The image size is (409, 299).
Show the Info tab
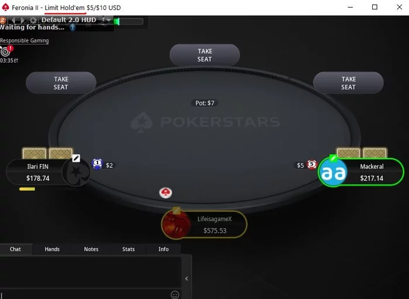click(x=164, y=249)
